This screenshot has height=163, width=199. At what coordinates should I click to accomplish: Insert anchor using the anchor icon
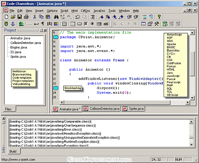13,24
